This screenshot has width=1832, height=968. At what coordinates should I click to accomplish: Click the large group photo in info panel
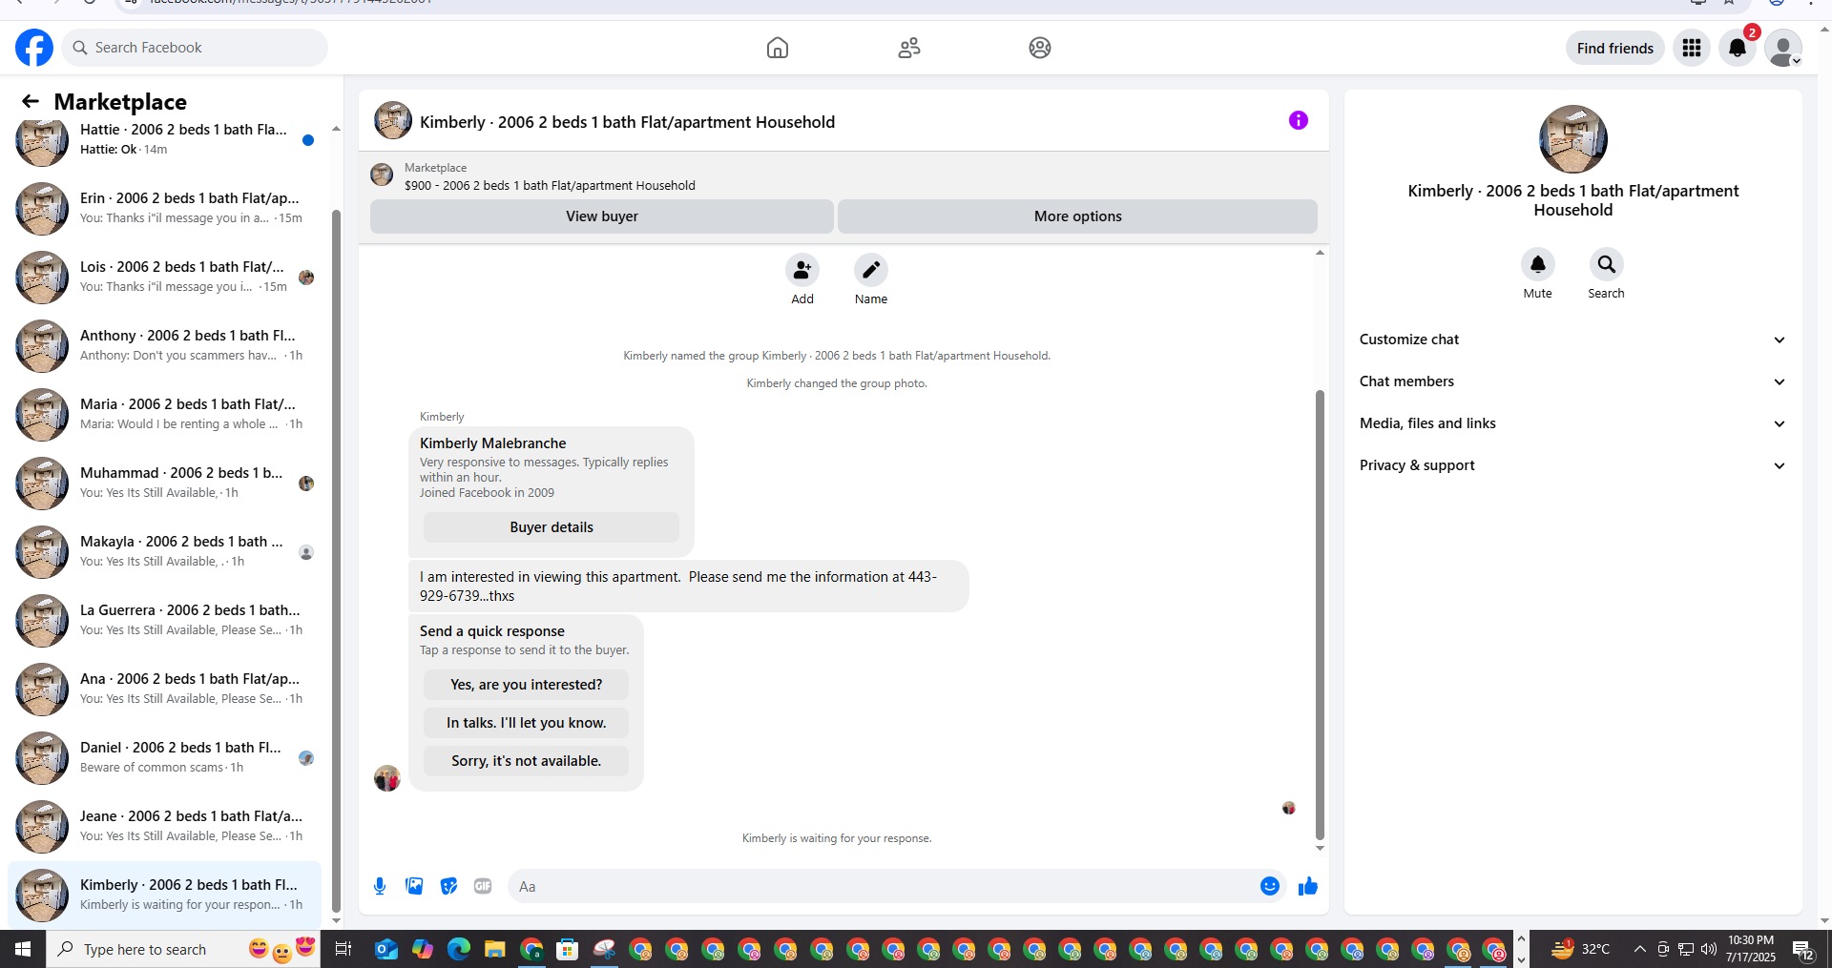click(1573, 139)
